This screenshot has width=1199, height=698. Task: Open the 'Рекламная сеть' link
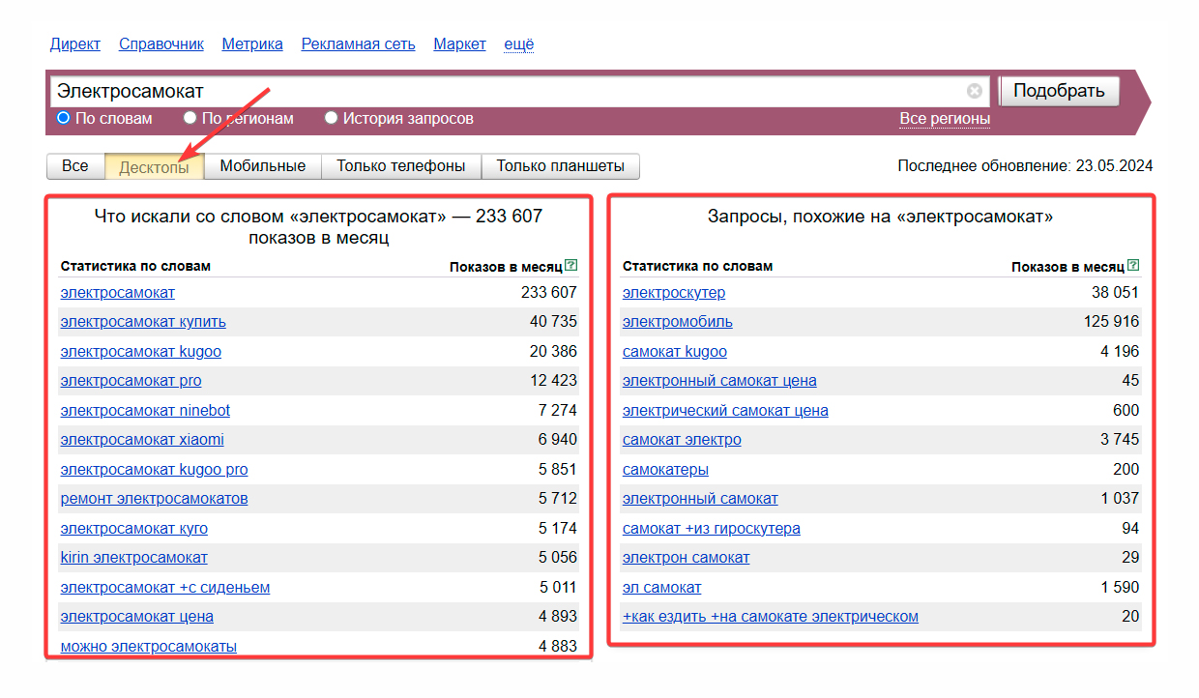359,44
